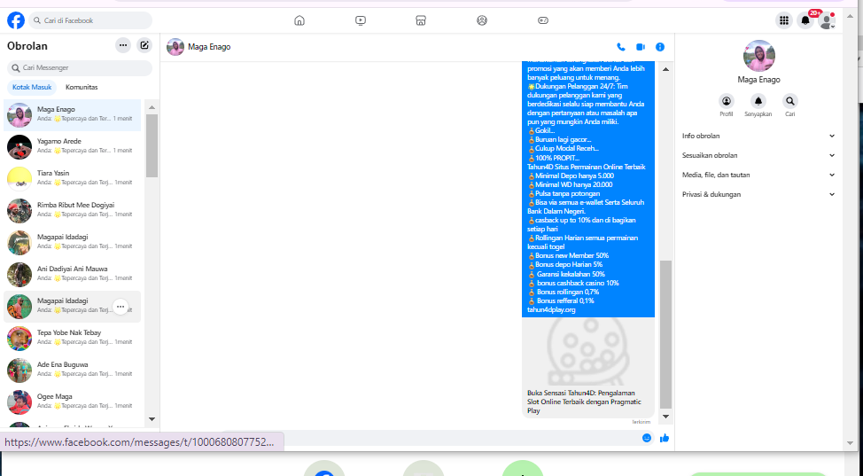Open the Rimba Ribut Mee Dogiyai conversation

click(72, 211)
